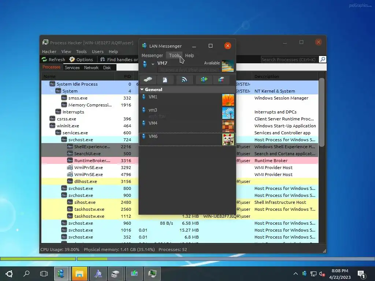Open the status dropdown arrow beside VM7
The image size is (375, 281).
pyautogui.click(x=153, y=64)
